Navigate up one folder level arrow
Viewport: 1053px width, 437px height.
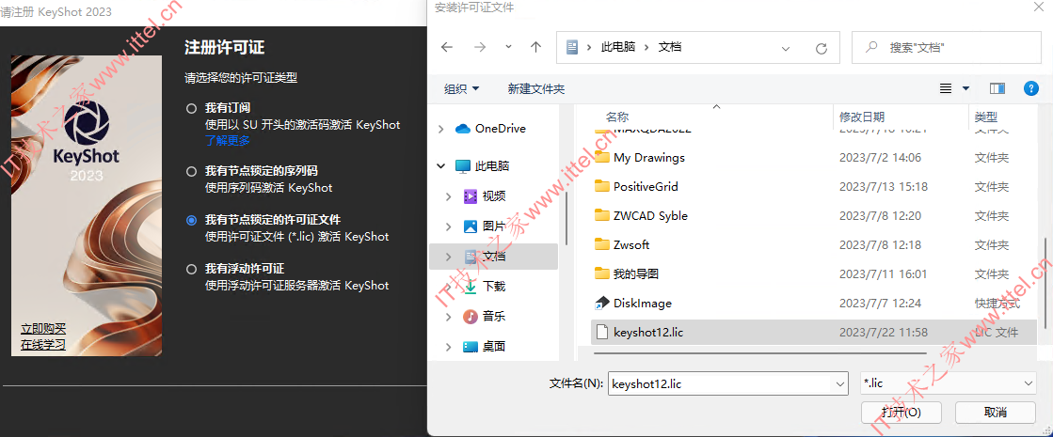535,48
